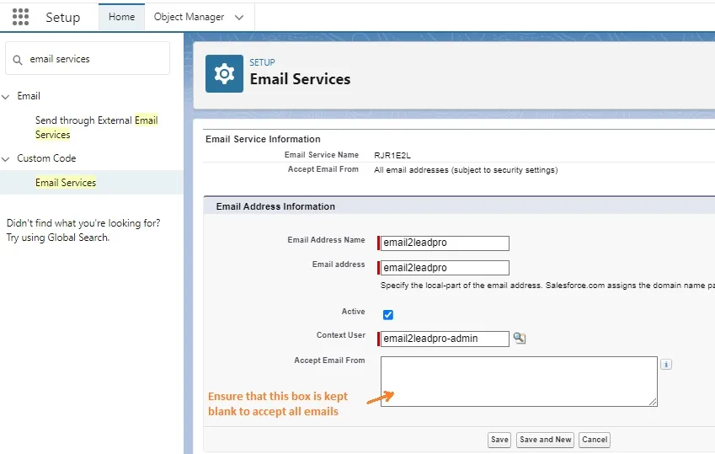Screen dimensions: 715x454
Task: Click the Context User text field
Action: point(445,339)
